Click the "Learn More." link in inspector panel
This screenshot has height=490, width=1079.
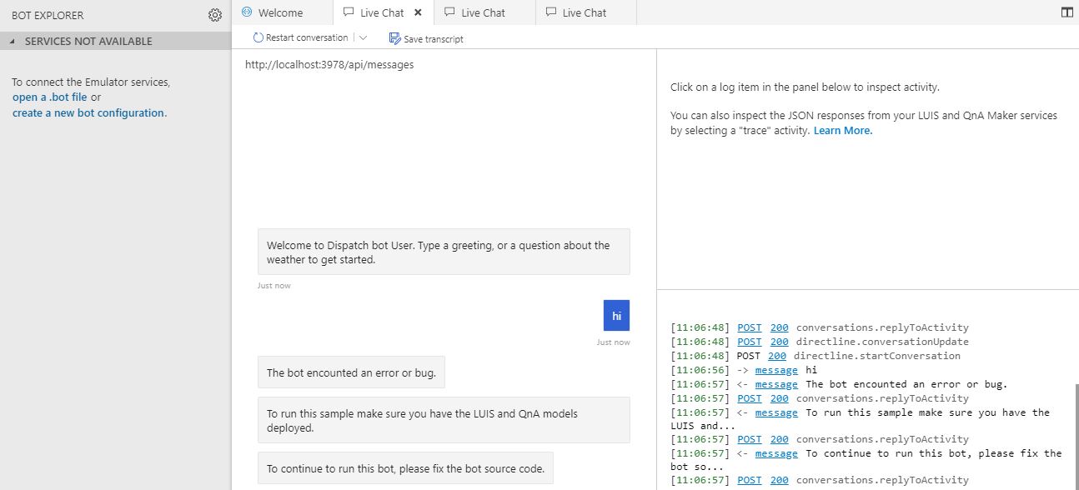pyautogui.click(x=842, y=130)
